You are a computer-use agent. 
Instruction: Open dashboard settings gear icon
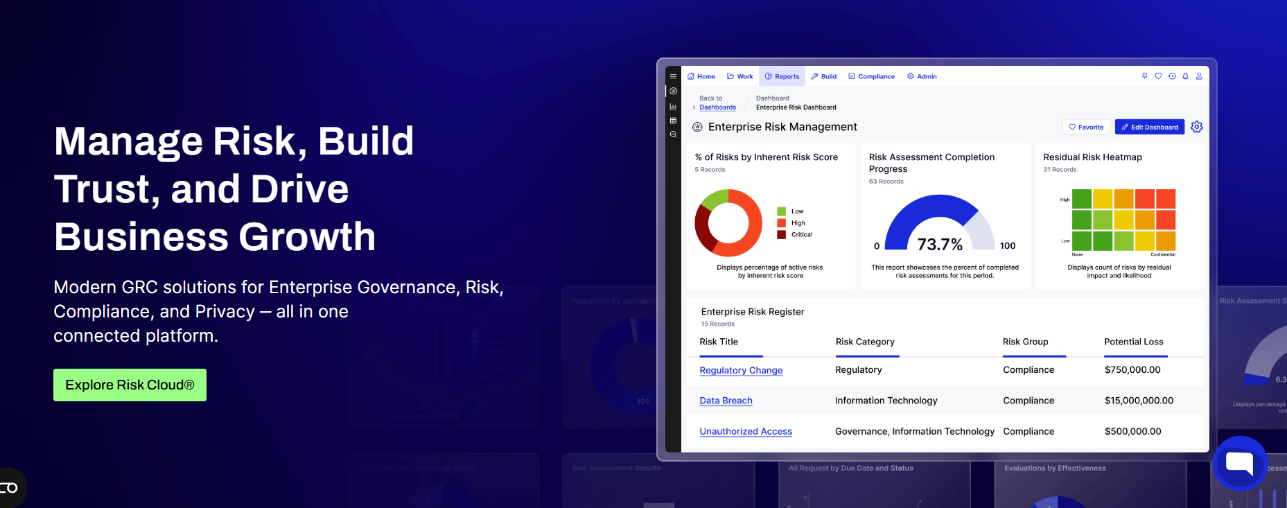[x=1197, y=127]
